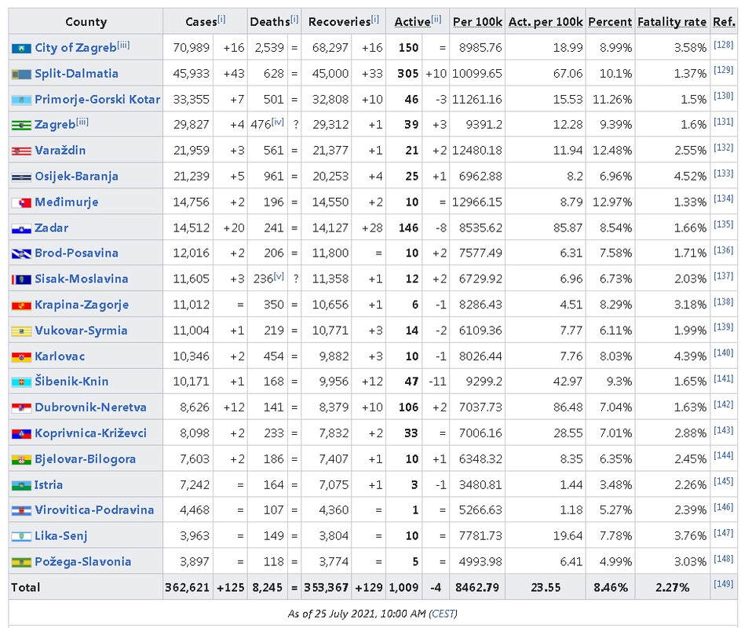
Task: Click the Zagreb county flag icon
Action: [x=21, y=126]
